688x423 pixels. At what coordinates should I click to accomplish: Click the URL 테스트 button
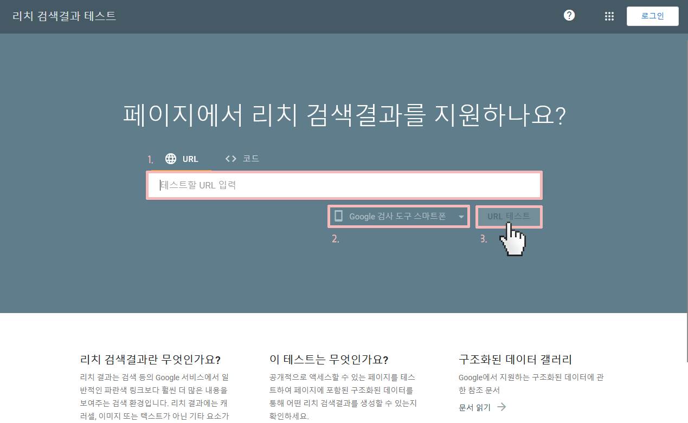click(x=509, y=217)
